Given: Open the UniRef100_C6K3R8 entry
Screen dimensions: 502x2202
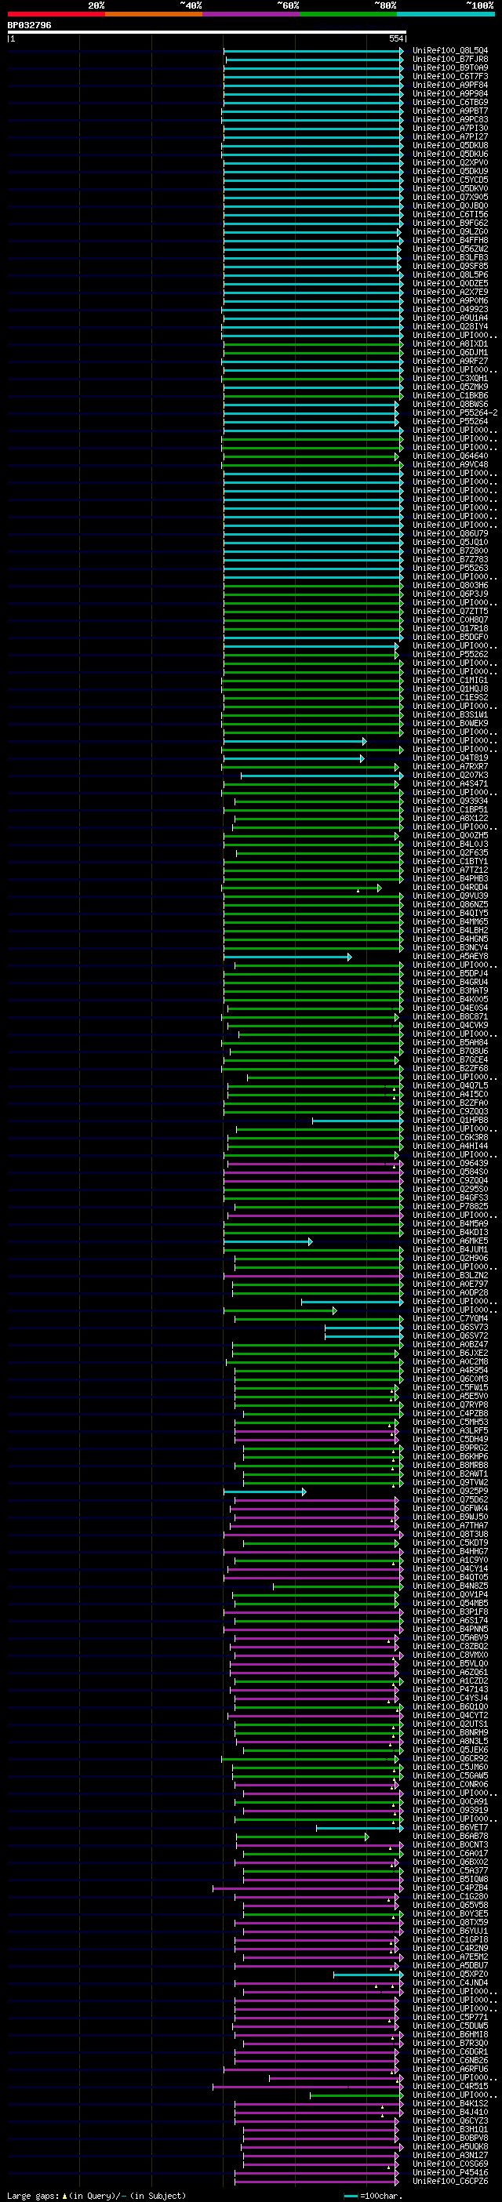Looking at the screenshot, I should 451,1138.
